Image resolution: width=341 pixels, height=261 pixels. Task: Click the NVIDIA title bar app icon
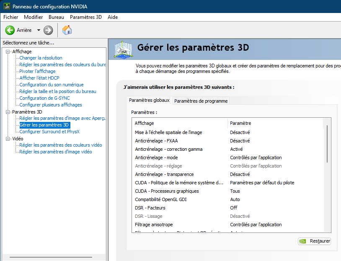point(7,7)
